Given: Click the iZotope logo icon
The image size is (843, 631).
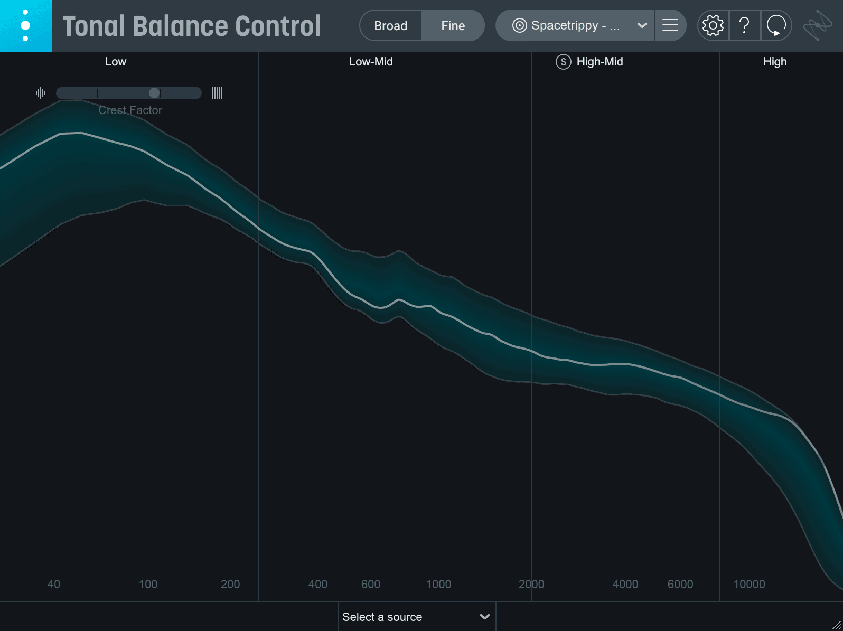Looking at the screenshot, I should click(818, 25).
